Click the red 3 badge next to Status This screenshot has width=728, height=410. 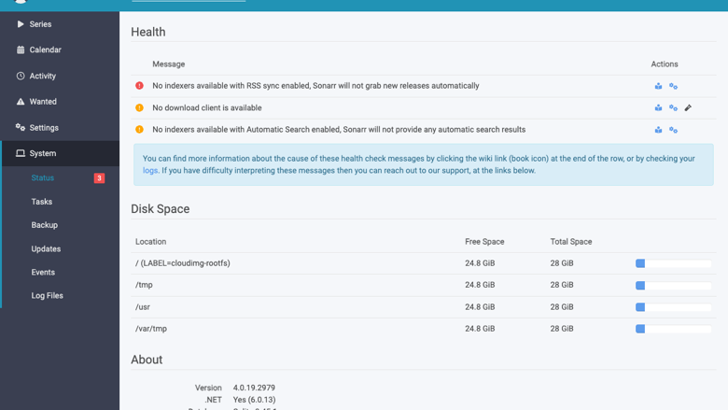(x=99, y=177)
